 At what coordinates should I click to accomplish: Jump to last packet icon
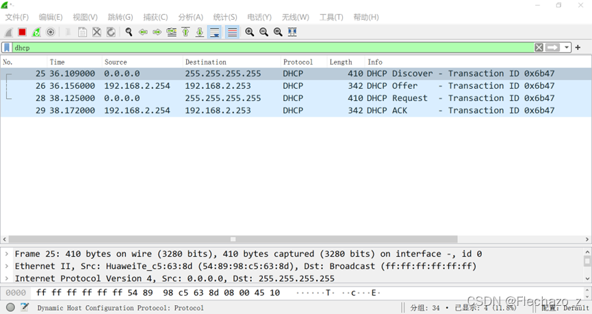pos(200,32)
